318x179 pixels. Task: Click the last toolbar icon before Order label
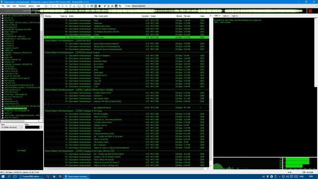(x=120, y=6)
